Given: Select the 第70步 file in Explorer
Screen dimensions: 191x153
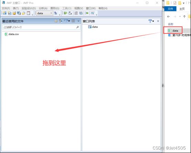Looking at the screenshot, I should click(179, 35).
